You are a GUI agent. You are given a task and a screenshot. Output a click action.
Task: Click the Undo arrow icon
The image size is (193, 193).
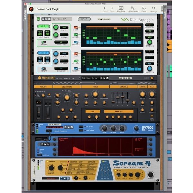pos(105,8)
